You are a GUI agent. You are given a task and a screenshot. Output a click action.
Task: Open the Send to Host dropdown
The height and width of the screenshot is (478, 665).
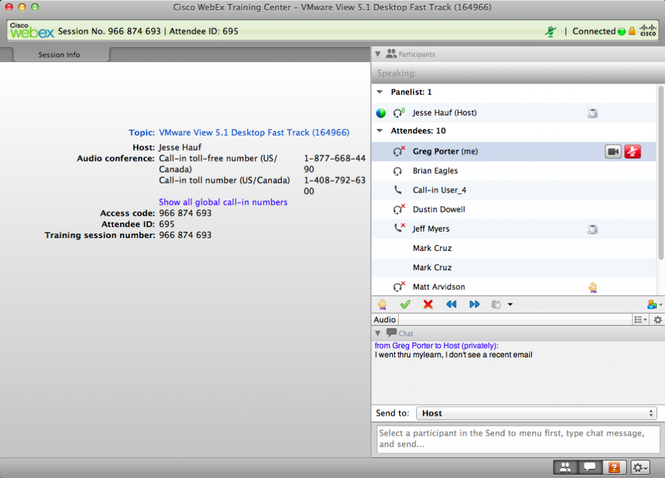pos(537,413)
